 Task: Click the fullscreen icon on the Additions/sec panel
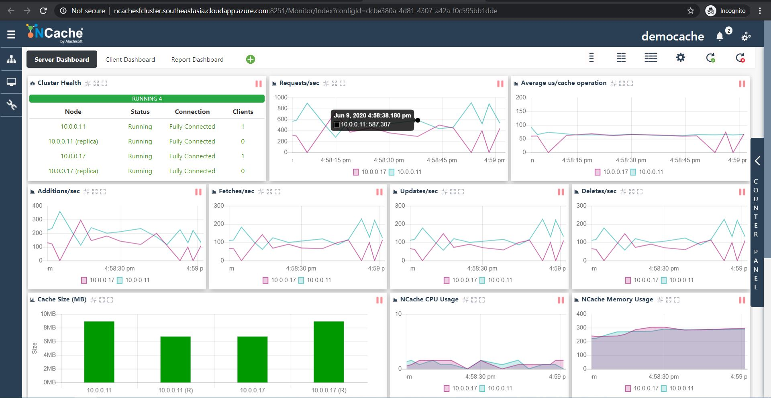pyautogui.click(x=103, y=192)
